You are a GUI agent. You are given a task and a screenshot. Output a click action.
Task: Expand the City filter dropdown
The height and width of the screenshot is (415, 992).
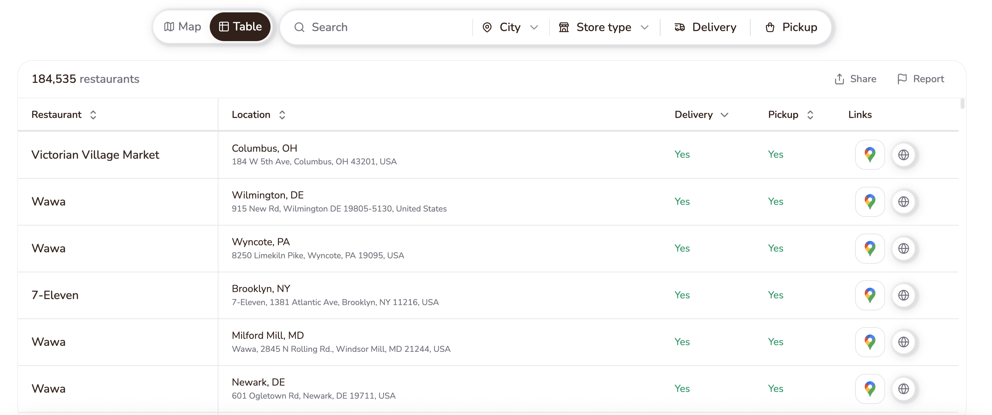[510, 27]
